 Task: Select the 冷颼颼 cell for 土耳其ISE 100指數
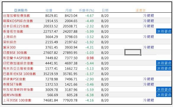[148, 100]
